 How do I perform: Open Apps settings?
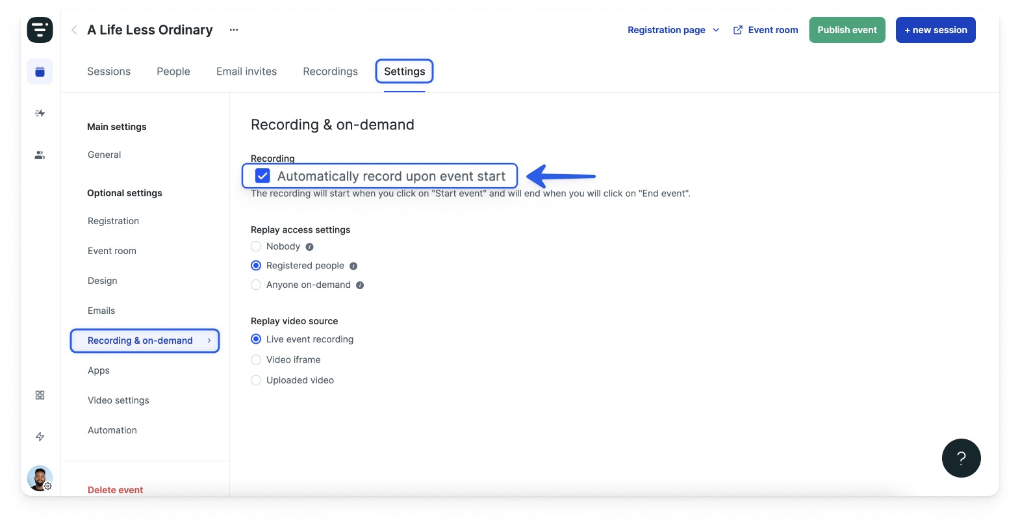[99, 370]
